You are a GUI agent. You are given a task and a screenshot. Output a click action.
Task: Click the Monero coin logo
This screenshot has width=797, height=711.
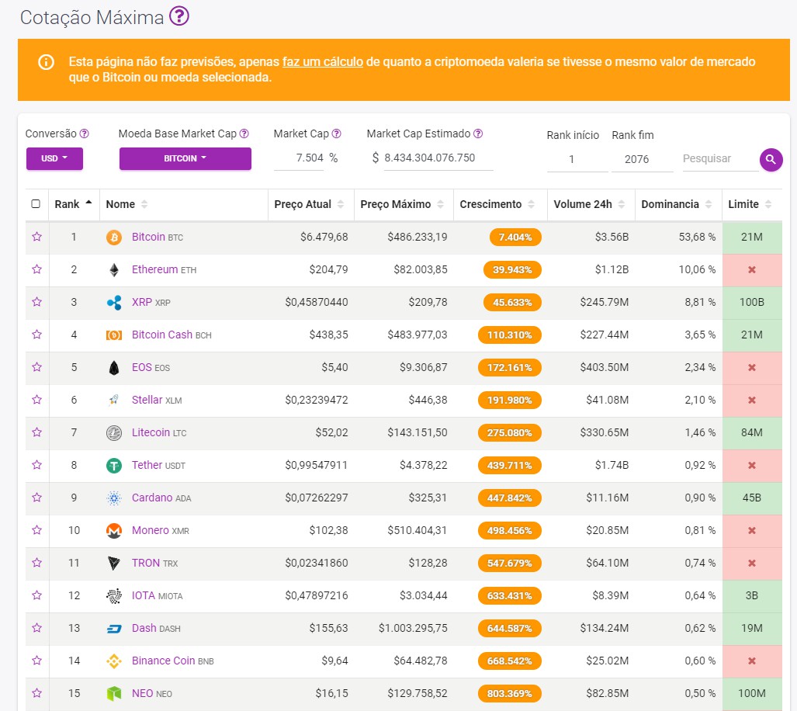tap(114, 531)
